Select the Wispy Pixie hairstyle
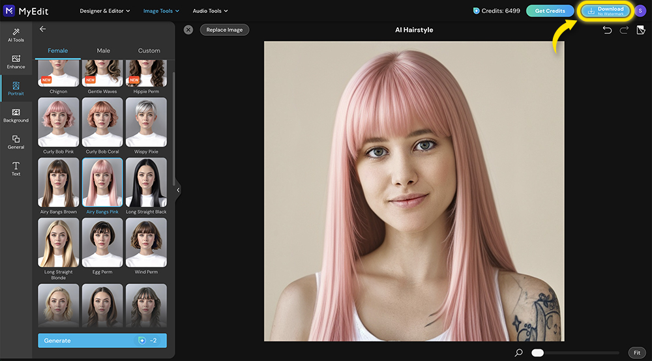Screen dimensions: 652x361 tap(146, 122)
